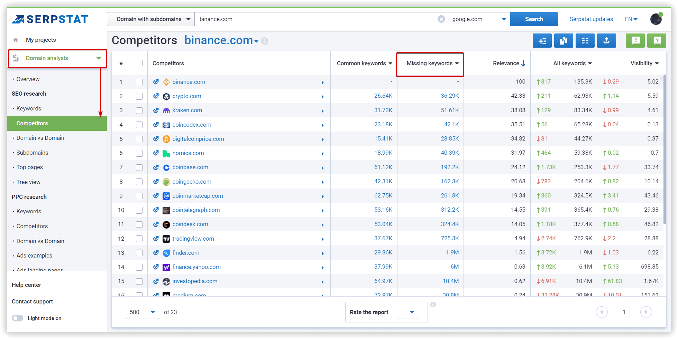Click the add-to-project toolbar icon
The height and width of the screenshot is (339, 678).
pyautogui.click(x=542, y=41)
